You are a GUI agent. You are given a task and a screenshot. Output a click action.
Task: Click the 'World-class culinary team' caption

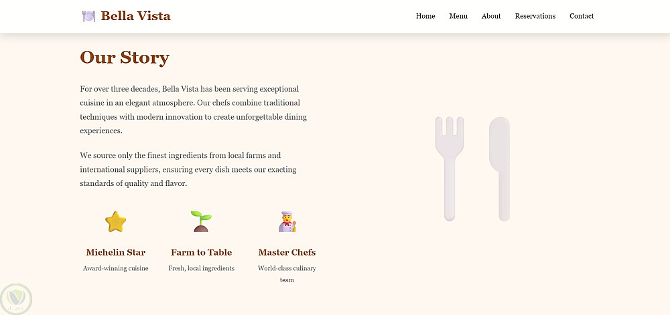tap(287, 274)
